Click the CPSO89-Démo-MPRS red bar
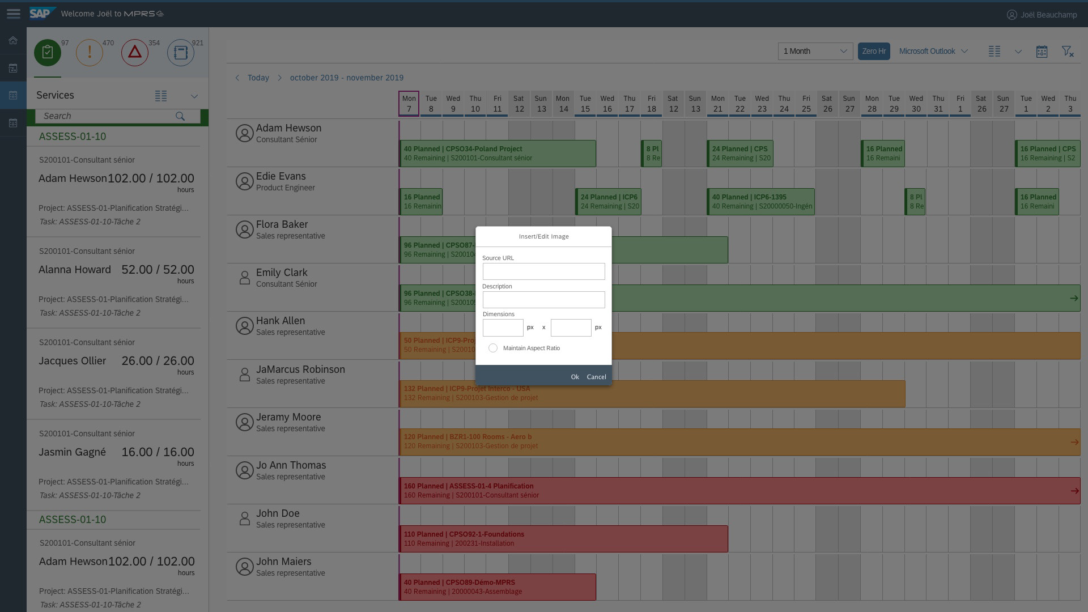 498,587
